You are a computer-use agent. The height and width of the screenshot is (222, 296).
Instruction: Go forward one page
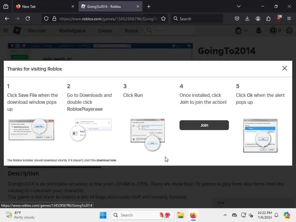(x=17, y=18)
